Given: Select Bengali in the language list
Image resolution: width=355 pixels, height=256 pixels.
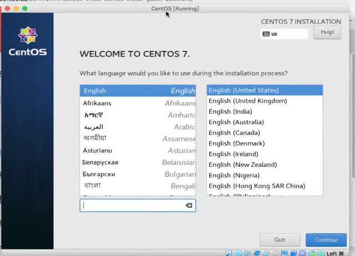Looking at the screenshot, I should point(138,186).
